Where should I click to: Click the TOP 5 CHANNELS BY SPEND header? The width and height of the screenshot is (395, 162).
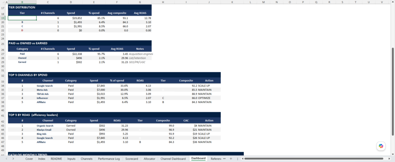point(114,75)
